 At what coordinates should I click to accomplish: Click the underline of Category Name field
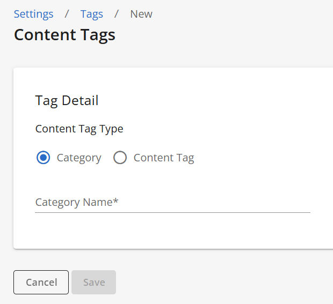(172, 212)
